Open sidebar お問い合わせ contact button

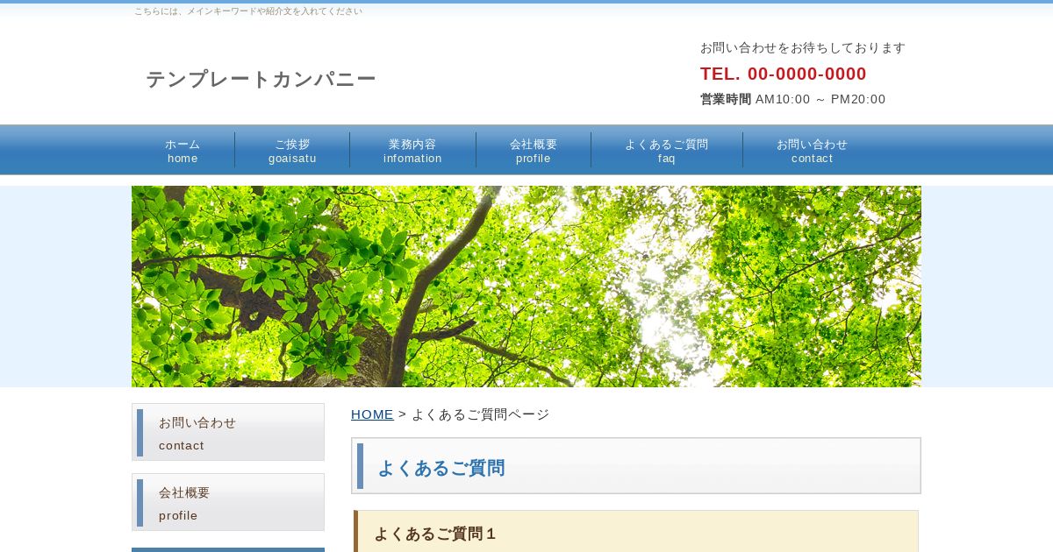(x=228, y=432)
